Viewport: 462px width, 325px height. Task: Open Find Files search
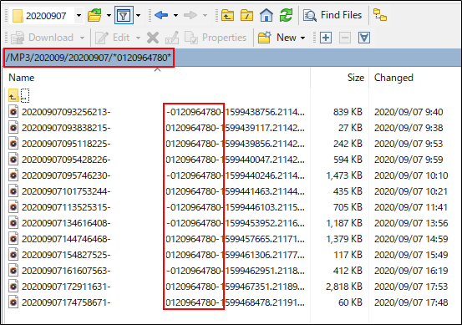point(333,15)
